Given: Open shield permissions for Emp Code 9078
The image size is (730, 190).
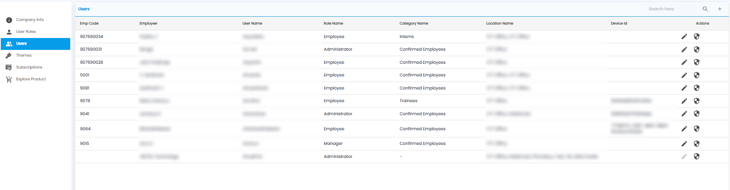Looking at the screenshot, I should pos(696,101).
